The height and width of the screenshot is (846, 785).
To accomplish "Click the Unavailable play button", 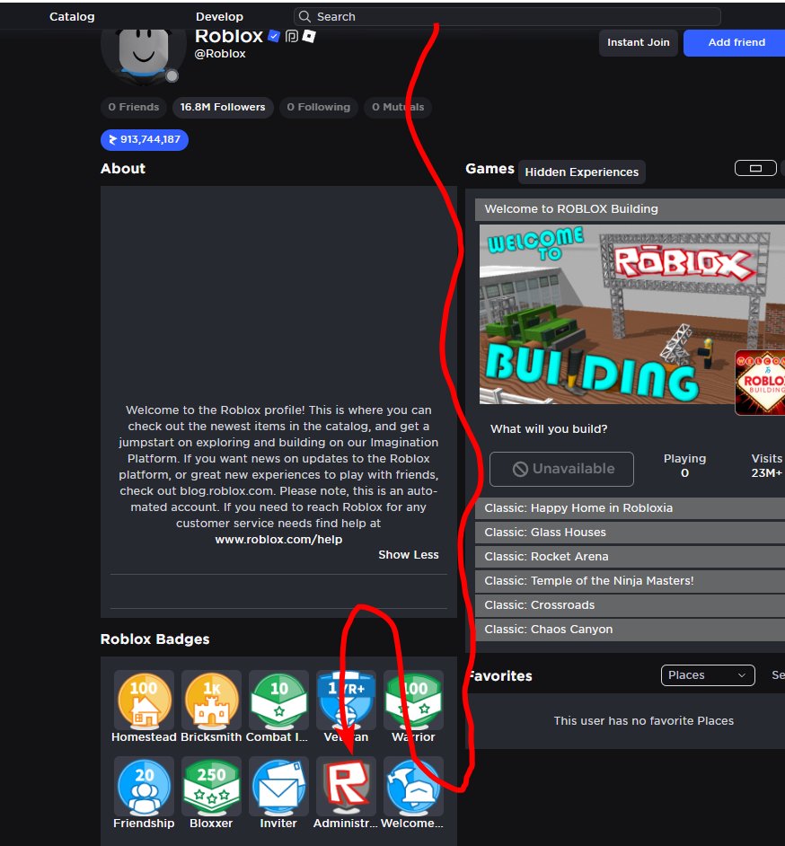I will pos(561,469).
